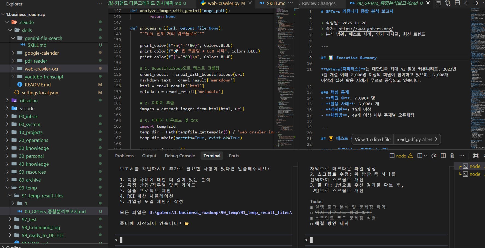Click the .claude folder icon

click(14, 22)
